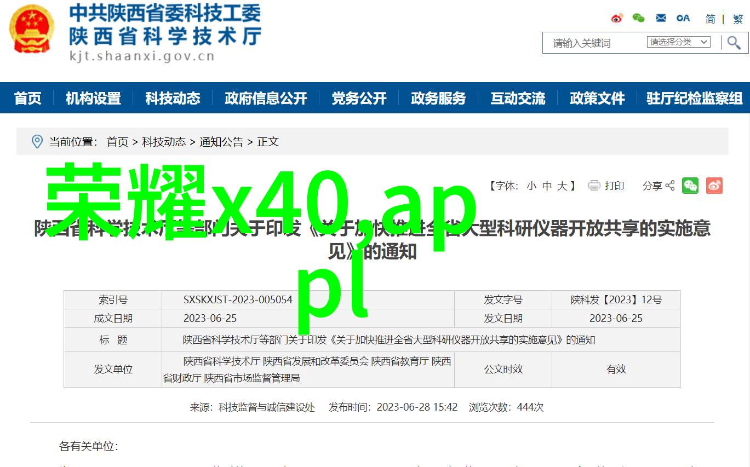
Task: Set font size to 大
Action: pyautogui.click(x=562, y=186)
